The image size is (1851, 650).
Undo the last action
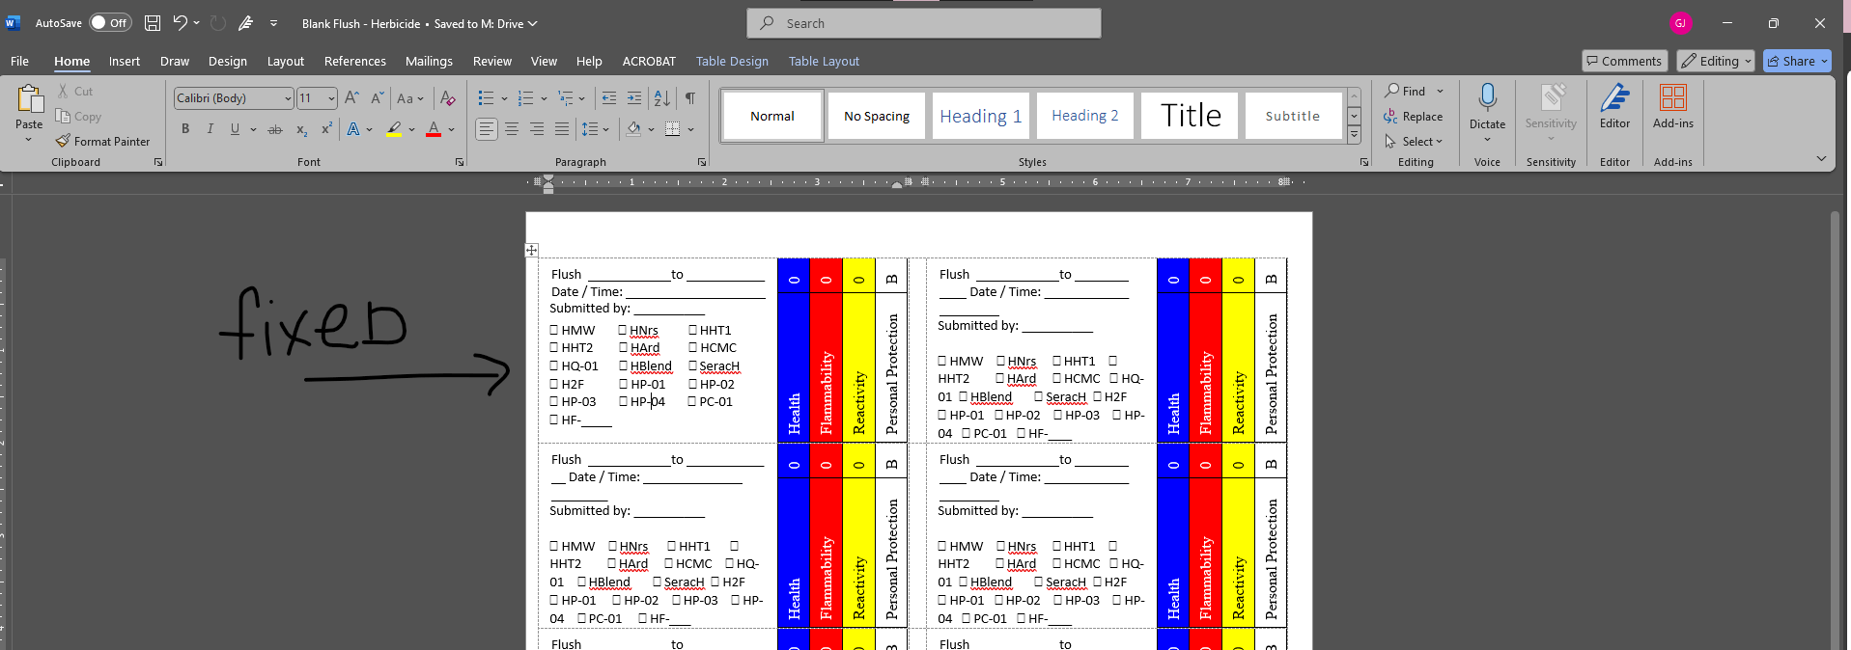180,23
